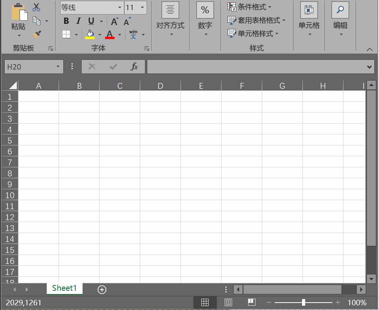Click the Paste clipboard icon
Viewport: 379px width, 310px height.
pos(19,12)
